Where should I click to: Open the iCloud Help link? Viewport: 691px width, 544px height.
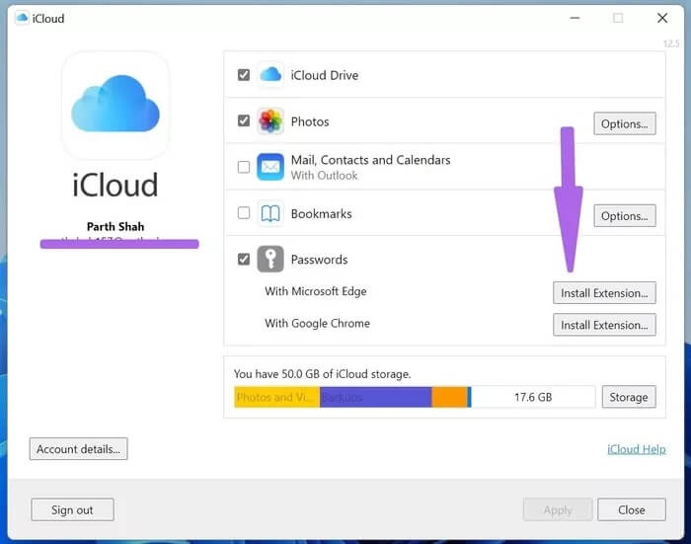pyautogui.click(x=637, y=449)
